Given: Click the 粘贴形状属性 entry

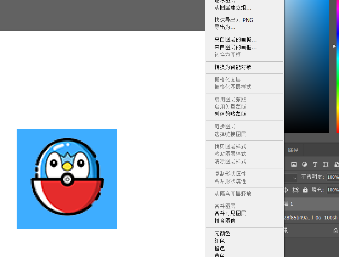Looking at the screenshot, I should coord(230,181).
